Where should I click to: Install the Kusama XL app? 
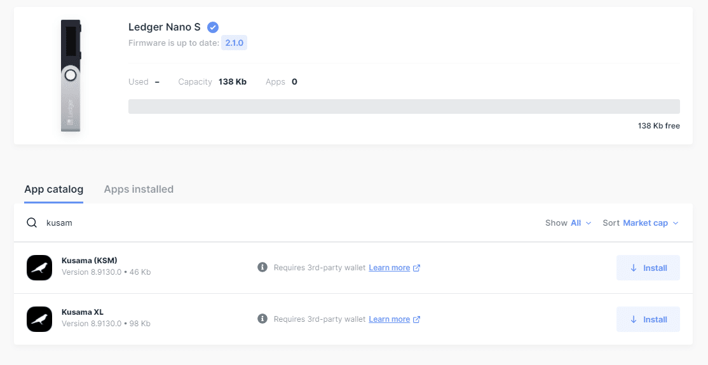click(x=648, y=319)
